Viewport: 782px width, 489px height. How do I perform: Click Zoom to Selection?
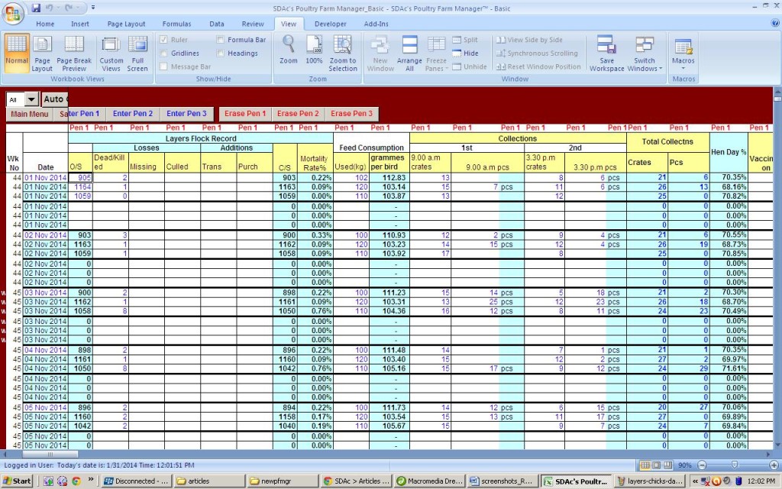tap(343, 53)
